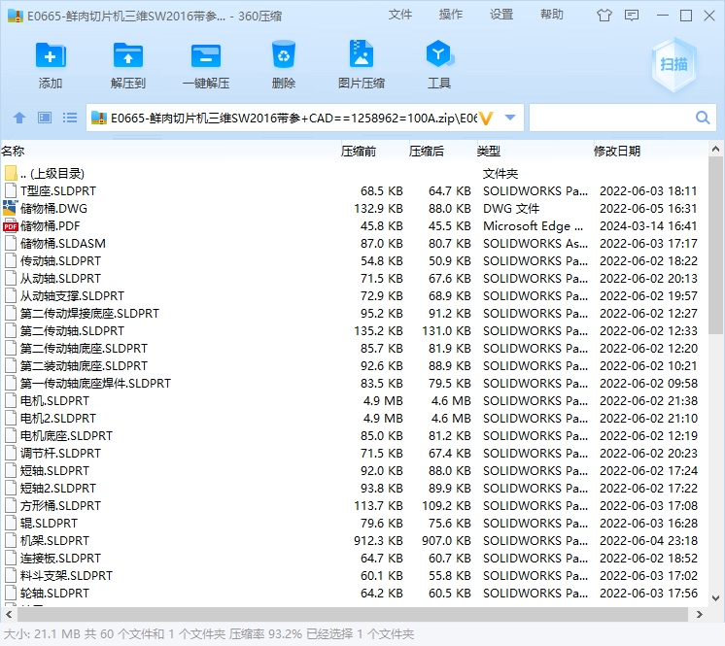Click the horizontal scrollbar left arrow

[9, 615]
